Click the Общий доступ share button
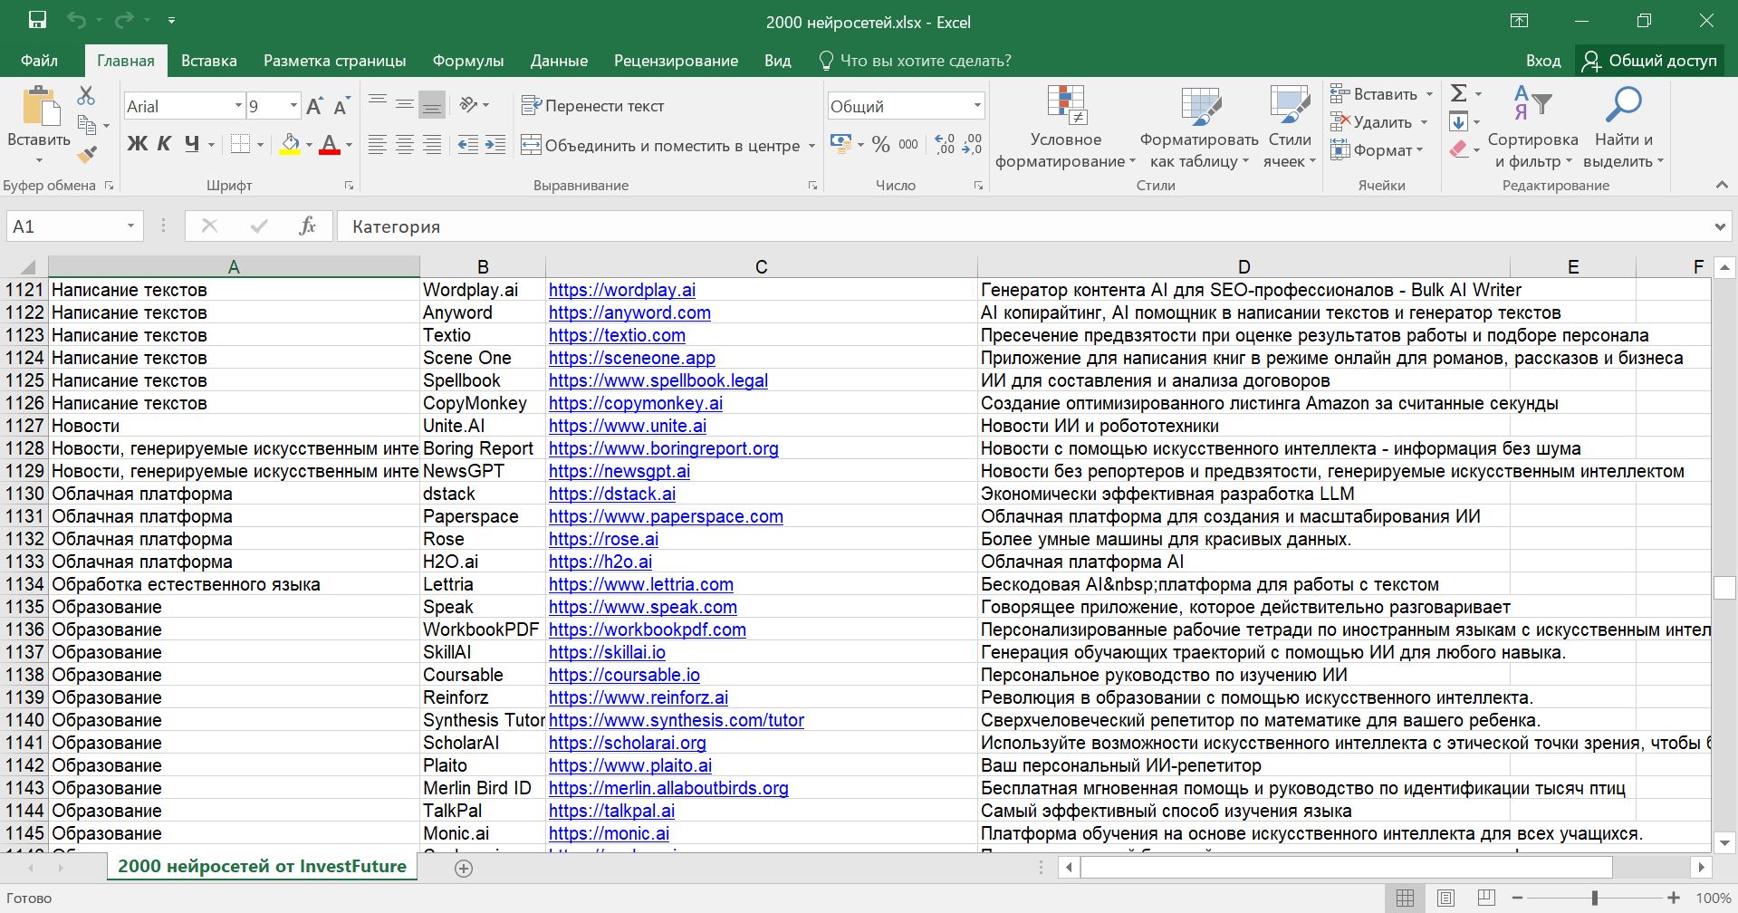1738x913 pixels. pyautogui.click(x=1650, y=61)
